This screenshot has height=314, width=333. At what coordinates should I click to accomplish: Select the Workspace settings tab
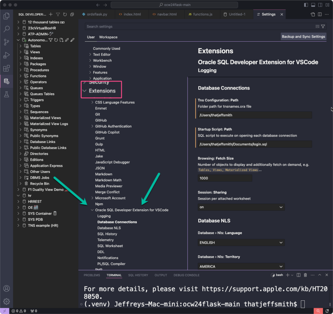(x=108, y=37)
